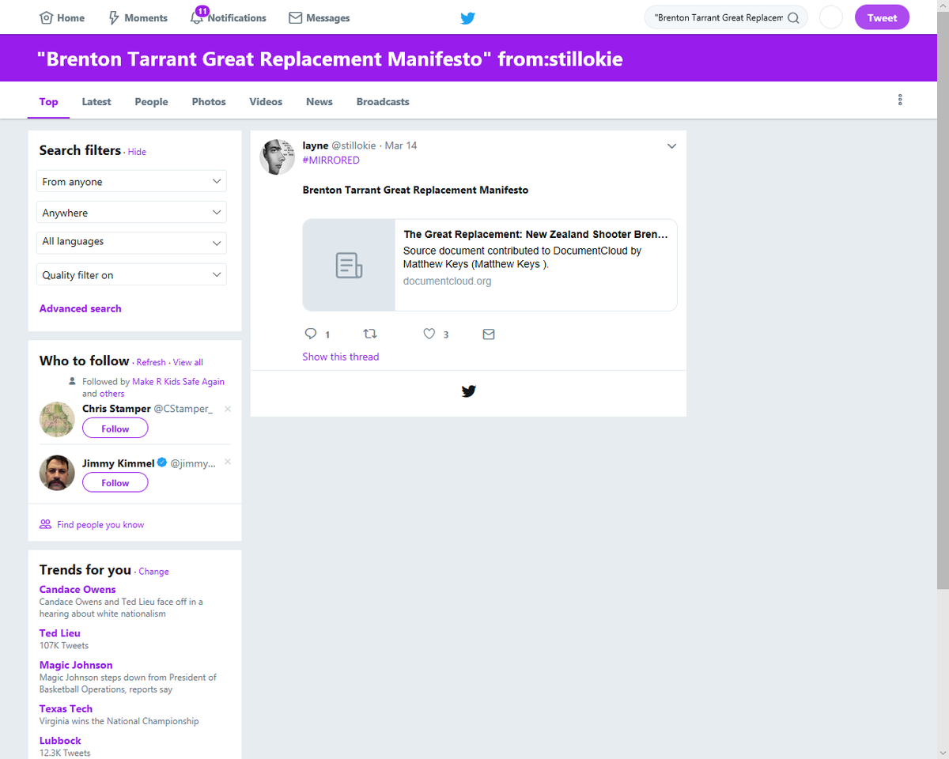The height and width of the screenshot is (759, 949).
Task: Switch to the Latest tab
Action: click(x=96, y=101)
